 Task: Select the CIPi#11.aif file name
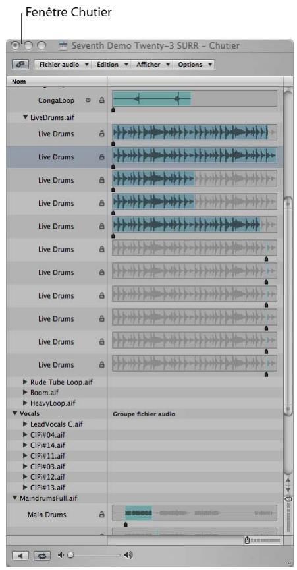coord(48,456)
